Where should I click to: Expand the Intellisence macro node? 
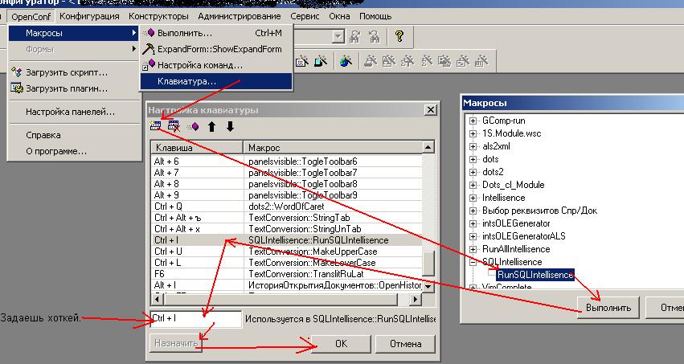(x=473, y=198)
